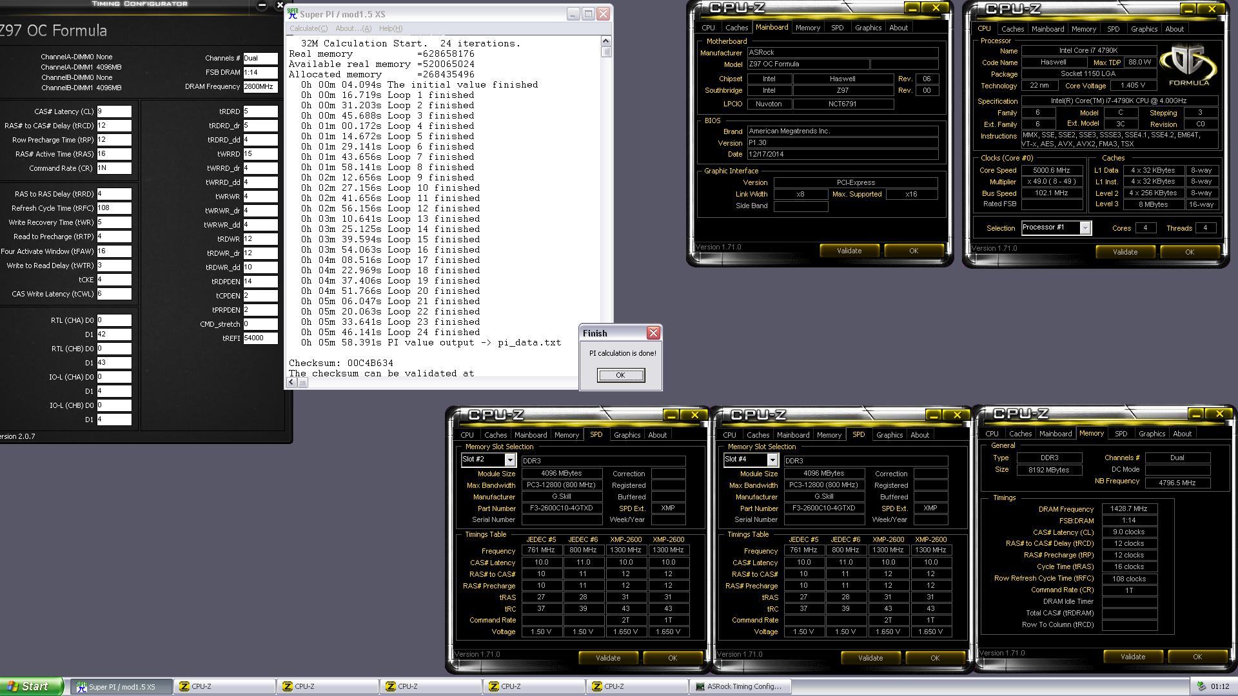
Task: Click the Super PI vertical scrollbar up arrow
Action: 605,41
